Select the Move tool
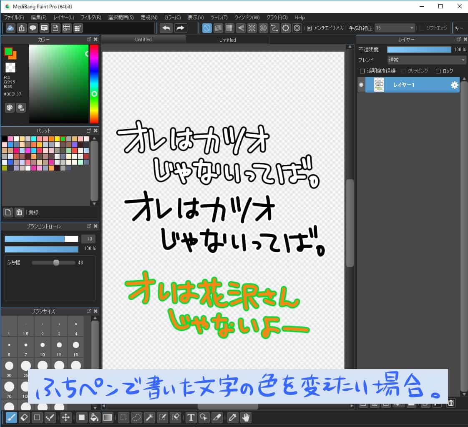 pos(65,417)
